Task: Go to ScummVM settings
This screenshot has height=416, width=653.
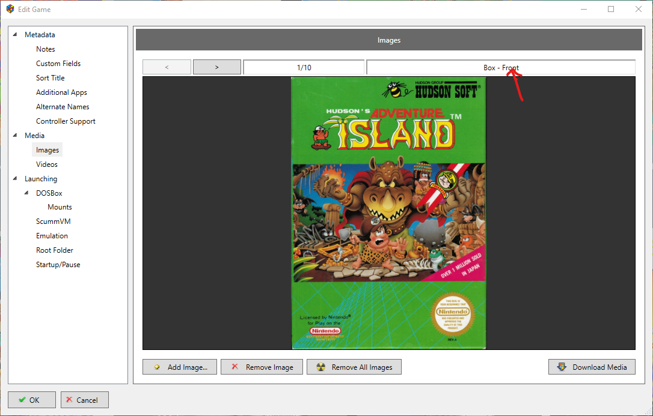Action: point(54,222)
